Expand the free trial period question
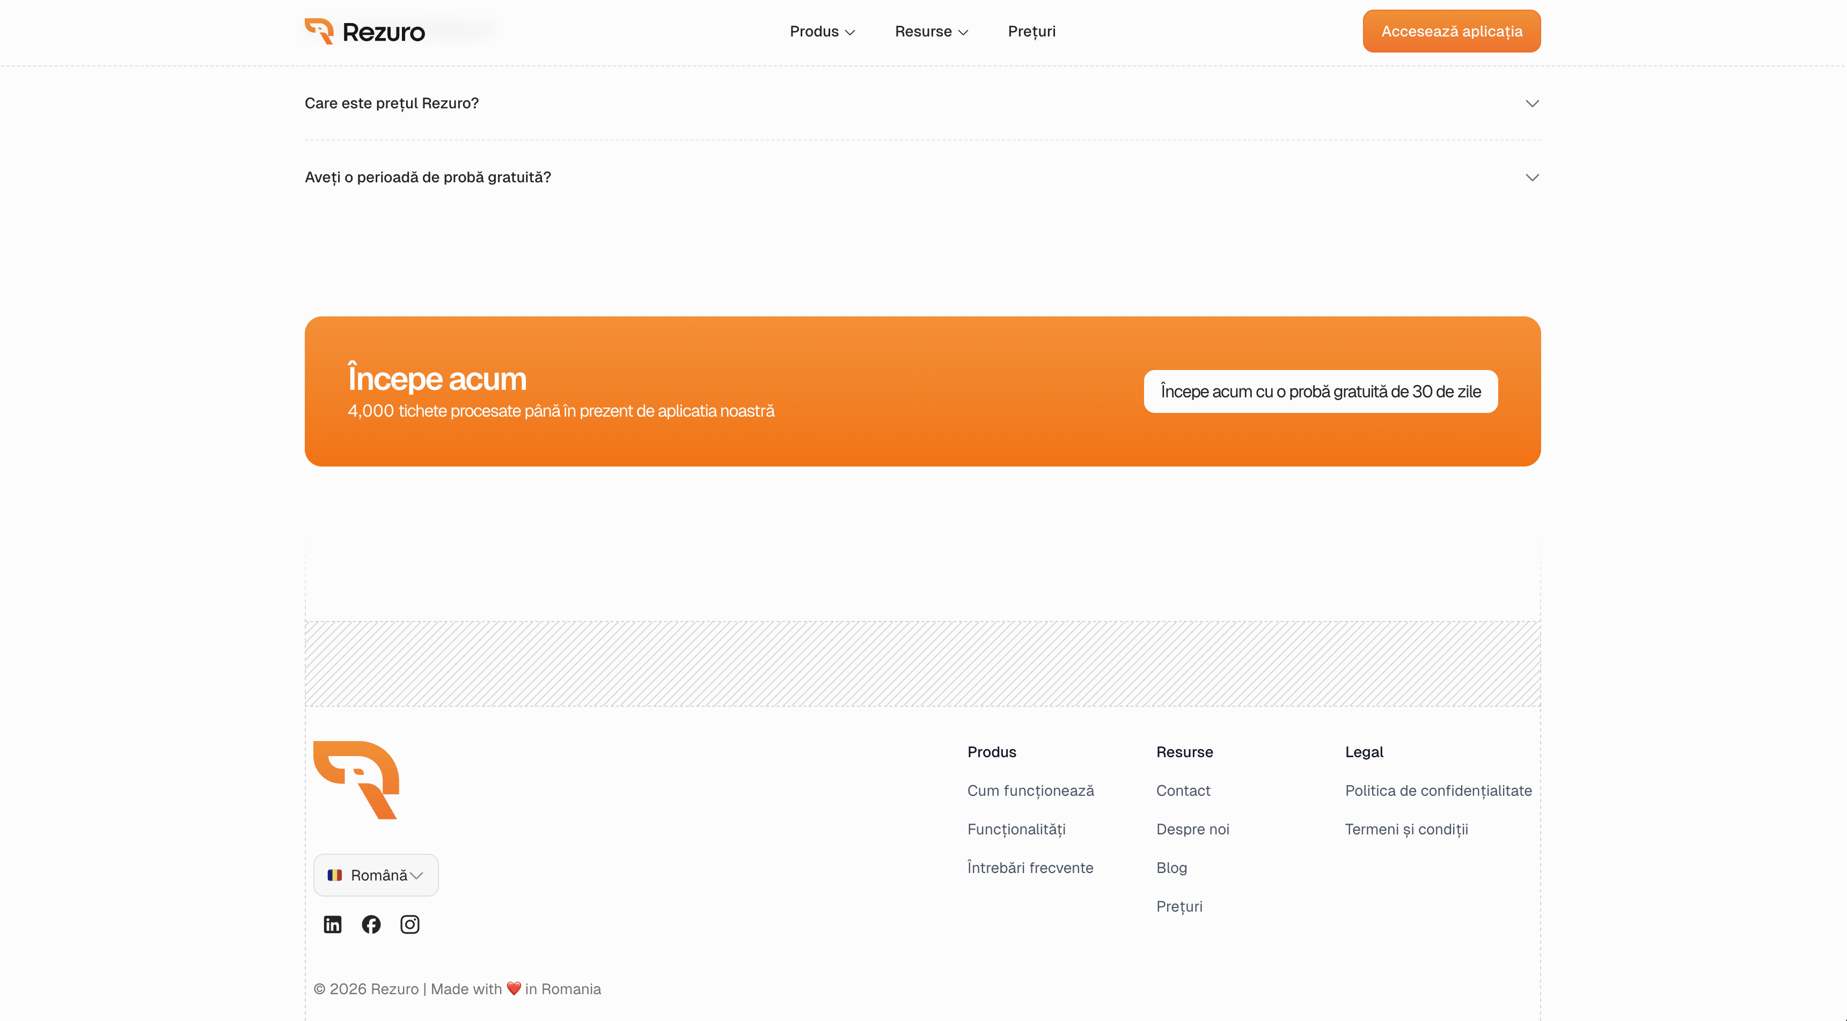 (922, 177)
